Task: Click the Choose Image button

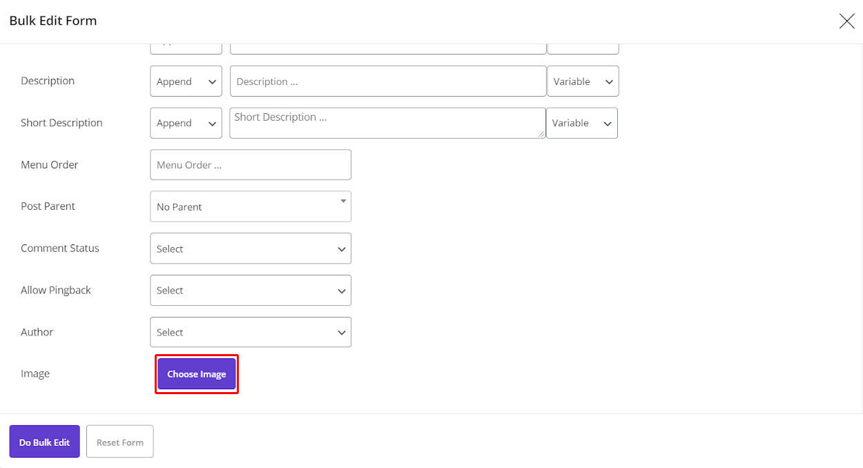Action: click(x=197, y=374)
